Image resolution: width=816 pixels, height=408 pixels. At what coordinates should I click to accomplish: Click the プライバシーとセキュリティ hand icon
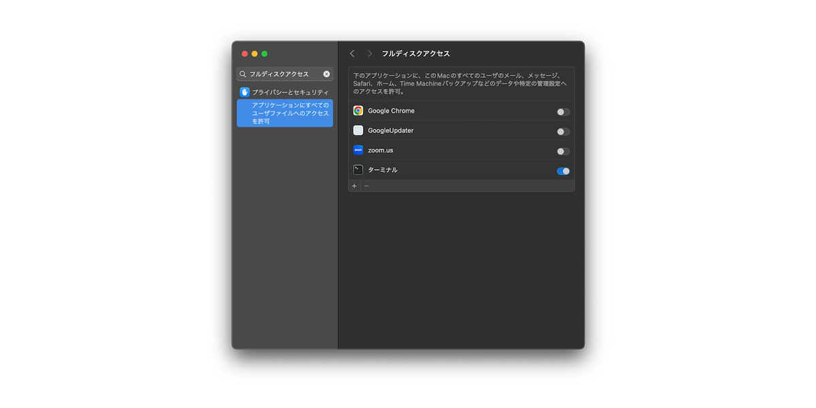245,92
